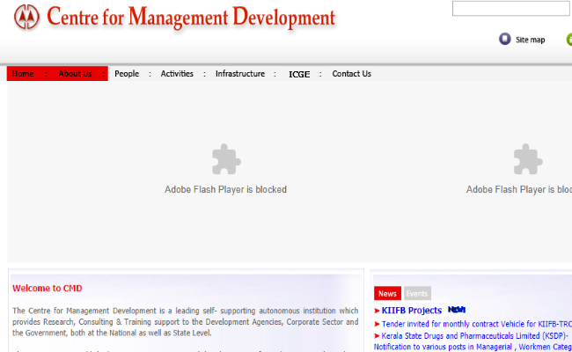572x352 pixels.
Task: Click the green icon beside Site map
Action: coord(568,39)
